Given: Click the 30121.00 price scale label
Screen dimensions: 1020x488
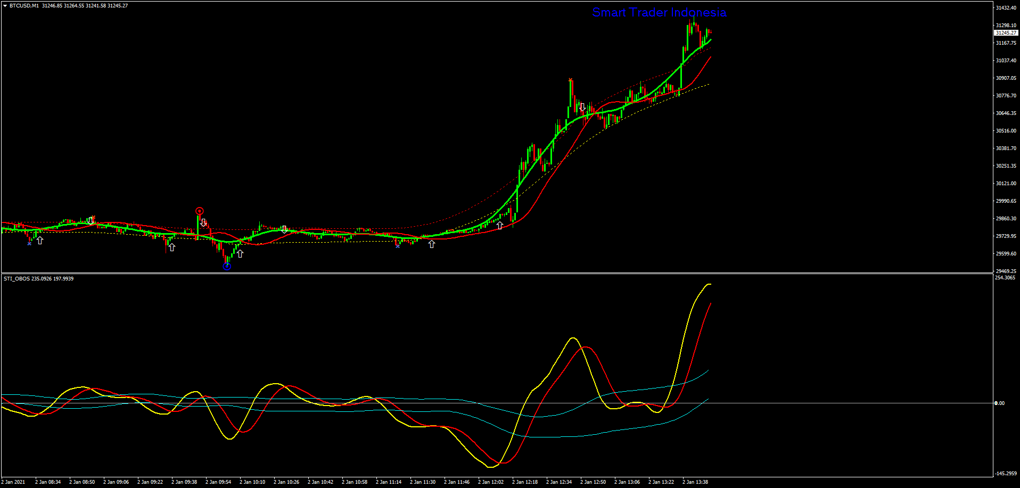Looking at the screenshot, I should (1006, 184).
